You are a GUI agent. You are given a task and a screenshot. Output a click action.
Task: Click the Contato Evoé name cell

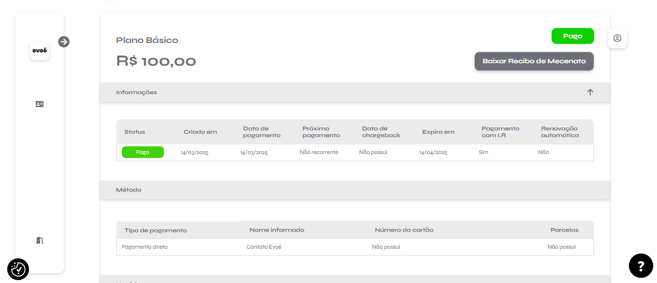(264, 247)
